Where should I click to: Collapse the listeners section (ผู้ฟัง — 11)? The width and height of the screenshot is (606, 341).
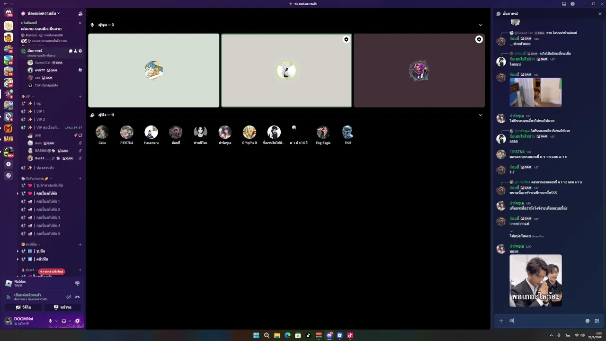[x=480, y=115]
